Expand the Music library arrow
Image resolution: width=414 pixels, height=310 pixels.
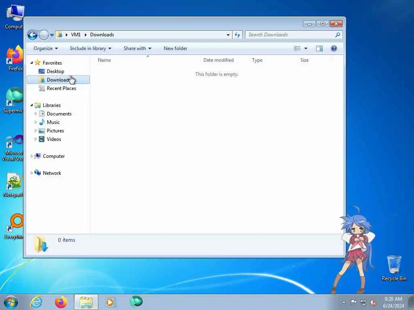pos(36,122)
